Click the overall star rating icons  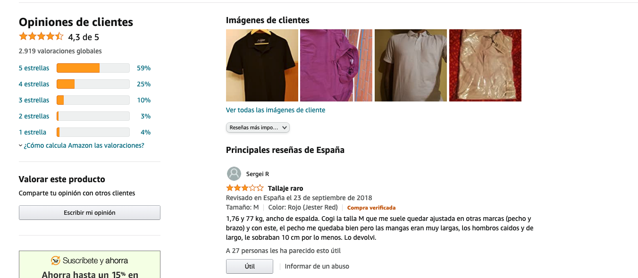41,36
